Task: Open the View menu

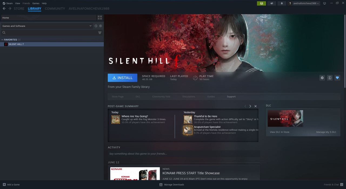Action: [x=18, y=3]
